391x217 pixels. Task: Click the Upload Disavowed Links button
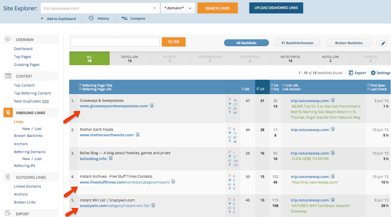coord(276,8)
